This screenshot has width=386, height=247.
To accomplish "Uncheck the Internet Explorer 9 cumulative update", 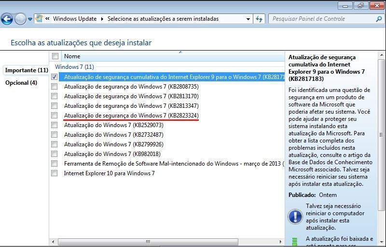I will pyautogui.click(x=54, y=77).
